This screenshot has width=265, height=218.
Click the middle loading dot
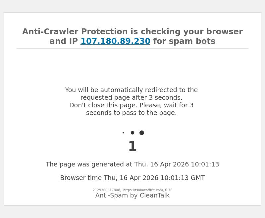tap(132, 133)
